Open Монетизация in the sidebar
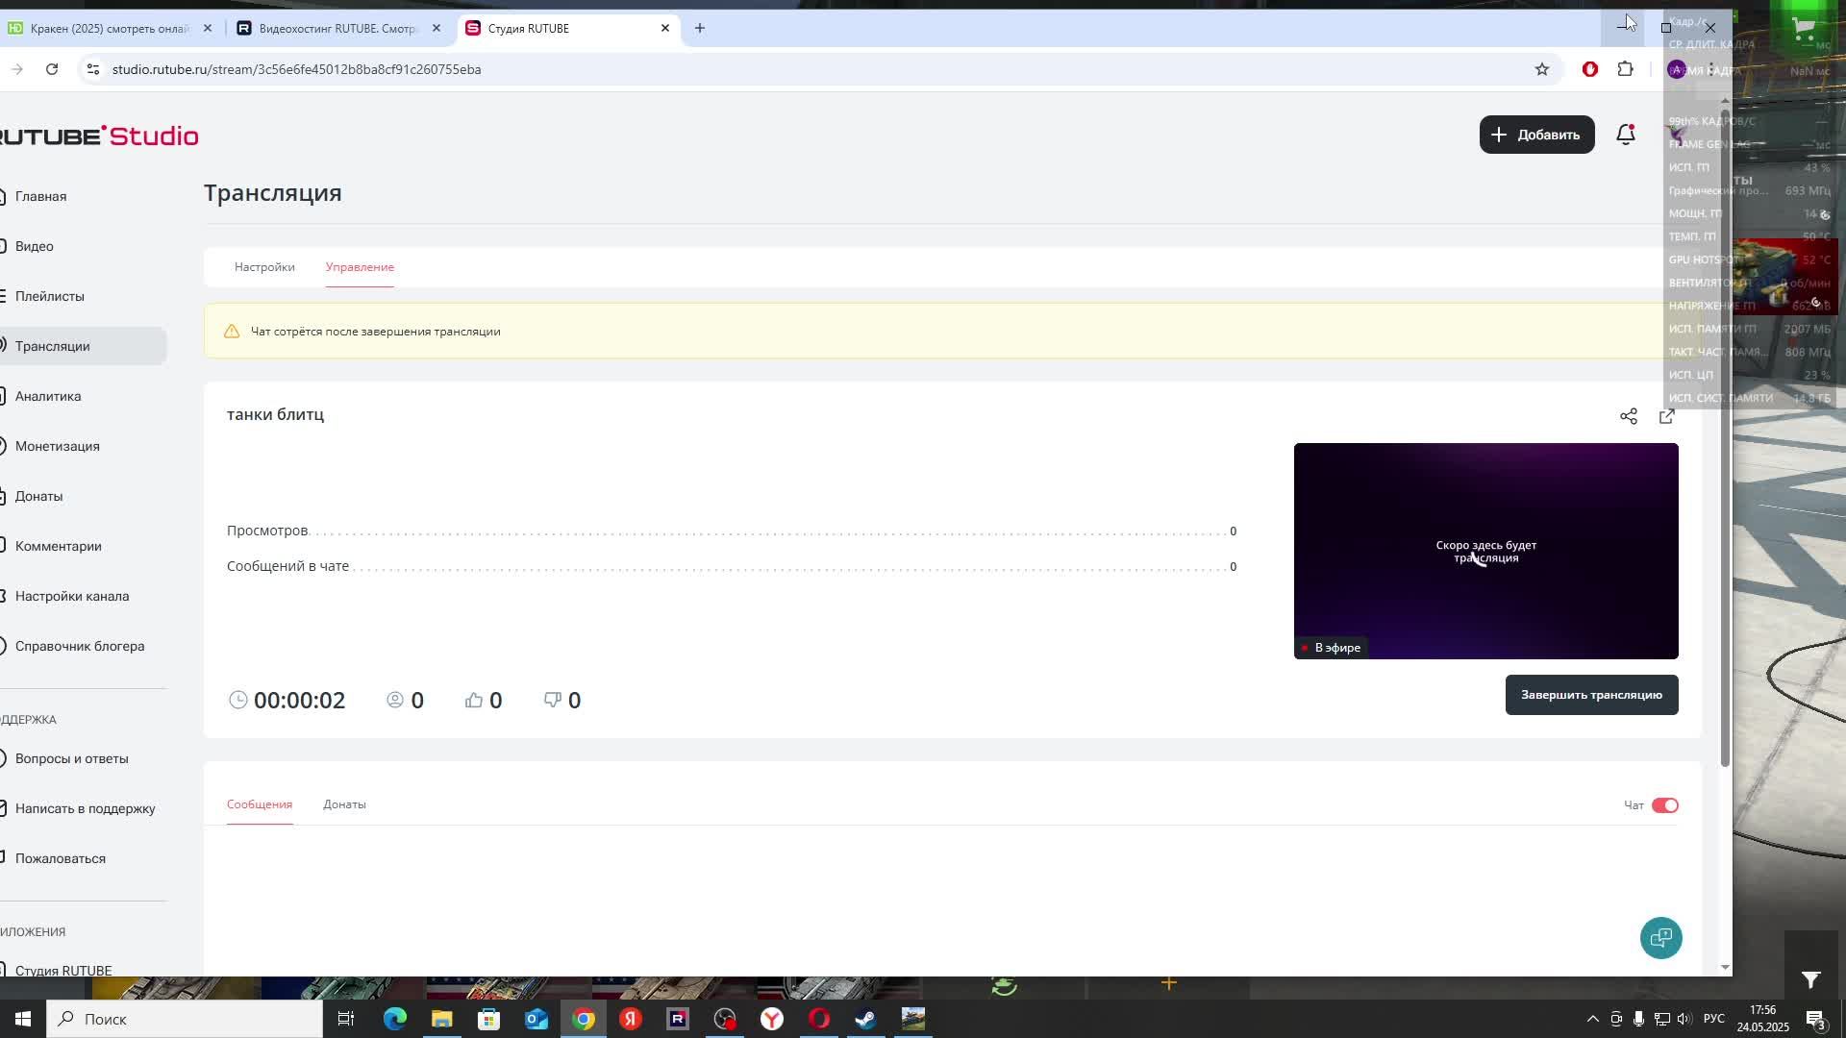Viewport: 1846px width, 1038px height. pos(57,446)
